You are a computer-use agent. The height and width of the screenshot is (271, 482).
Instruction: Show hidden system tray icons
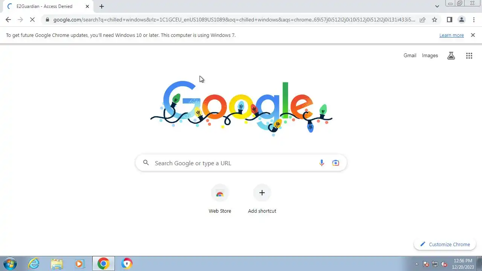416,264
